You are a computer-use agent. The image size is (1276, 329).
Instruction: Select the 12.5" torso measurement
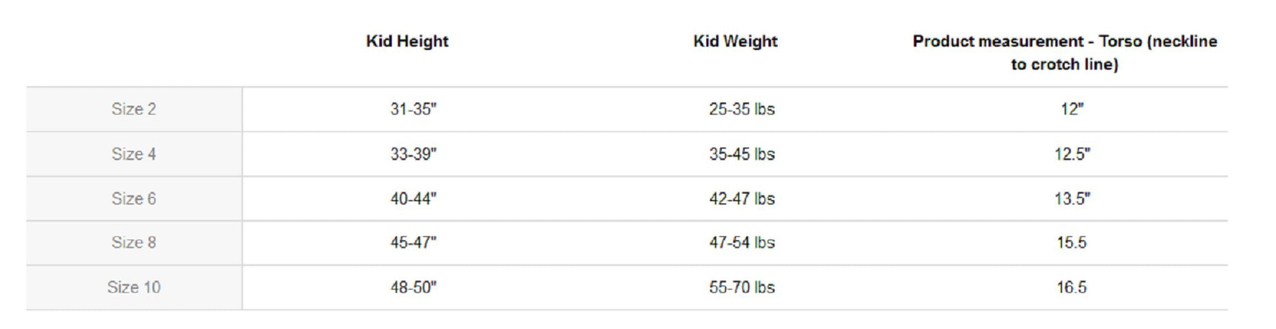coord(1071,154)
